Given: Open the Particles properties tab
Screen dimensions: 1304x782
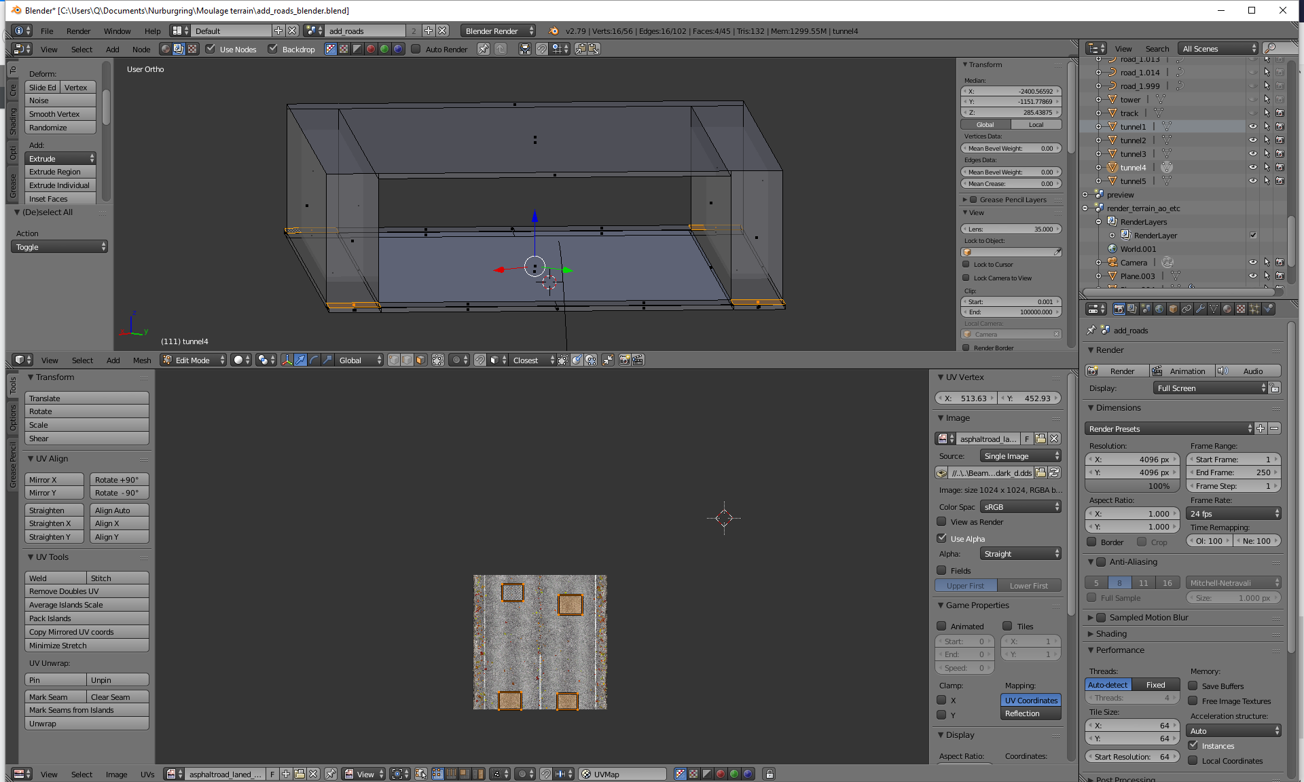Looking at the screenshot, I should tap(1254, 309).
